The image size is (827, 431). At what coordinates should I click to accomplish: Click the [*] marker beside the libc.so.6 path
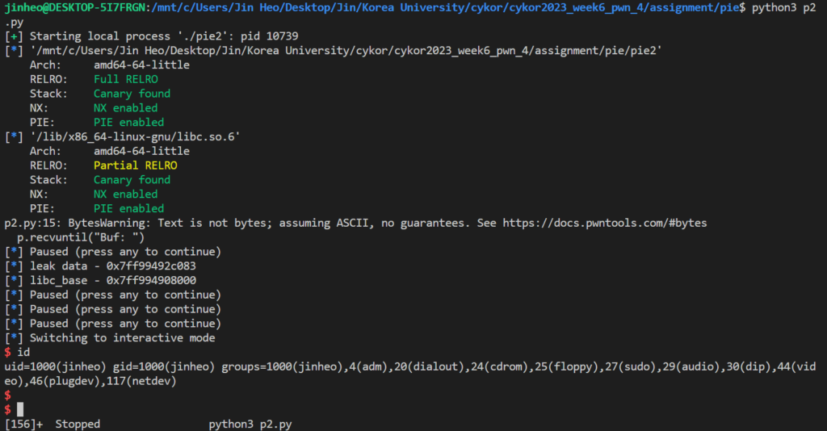click(14, 137)
